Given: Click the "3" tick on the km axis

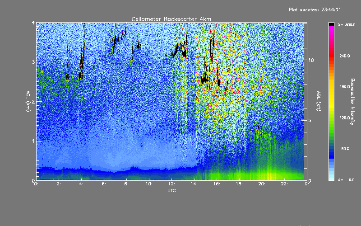Looking at the screenshot, I should tap(33, 62).
